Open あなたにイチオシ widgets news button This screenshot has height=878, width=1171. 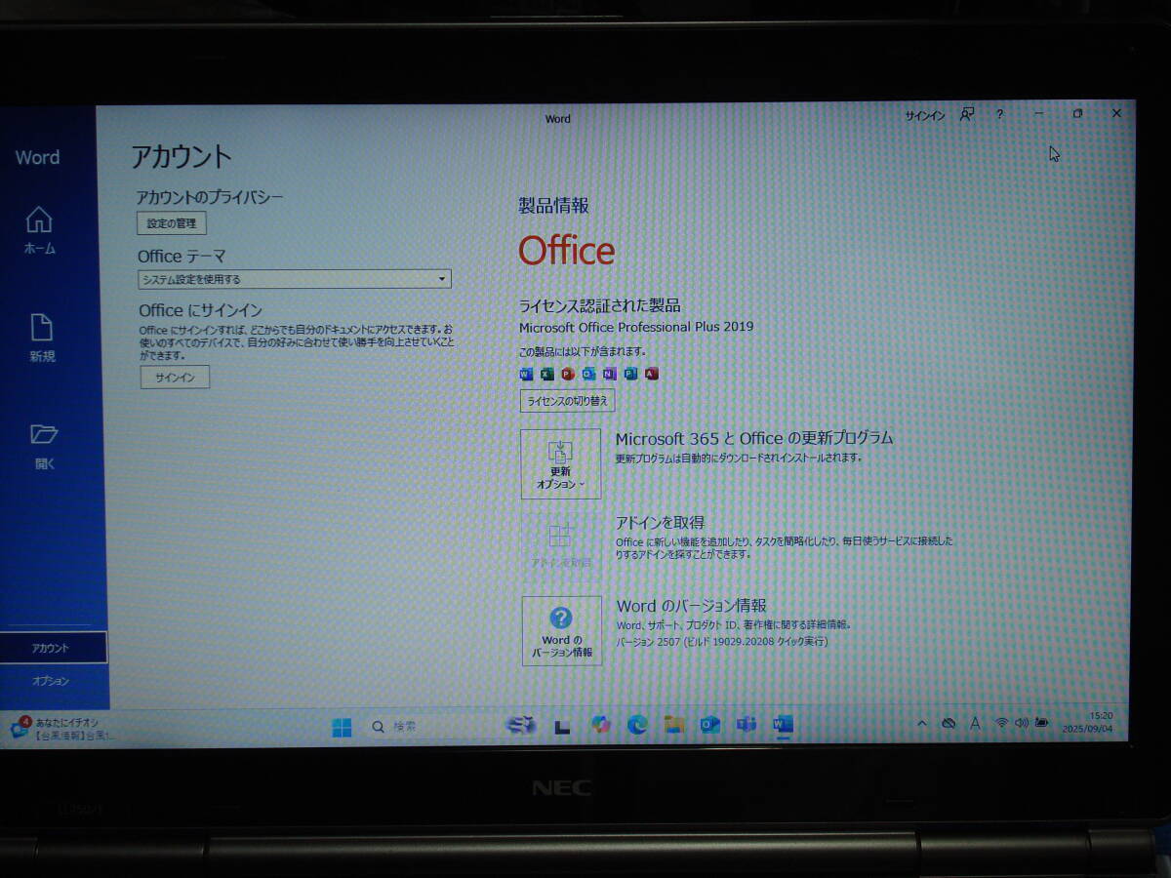pos(61,729)
